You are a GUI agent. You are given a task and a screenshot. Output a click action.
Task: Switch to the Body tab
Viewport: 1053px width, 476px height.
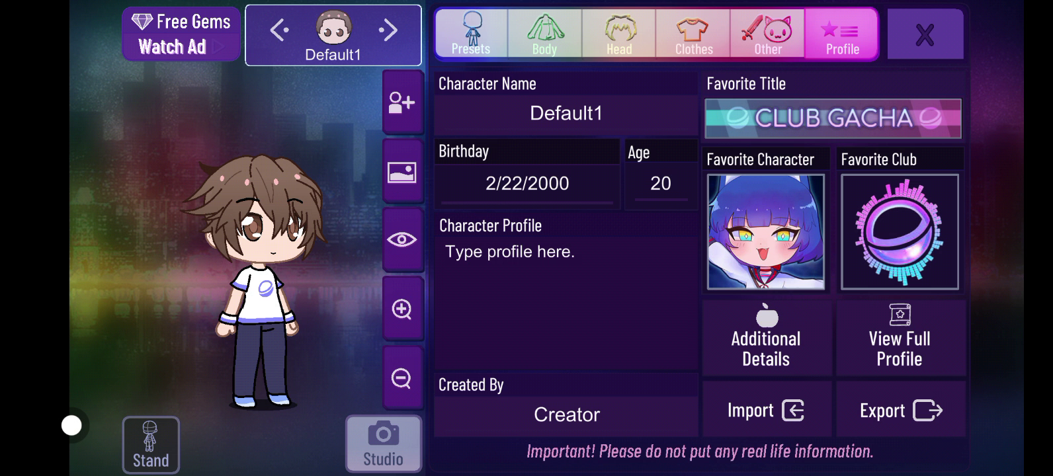[545, 33]
